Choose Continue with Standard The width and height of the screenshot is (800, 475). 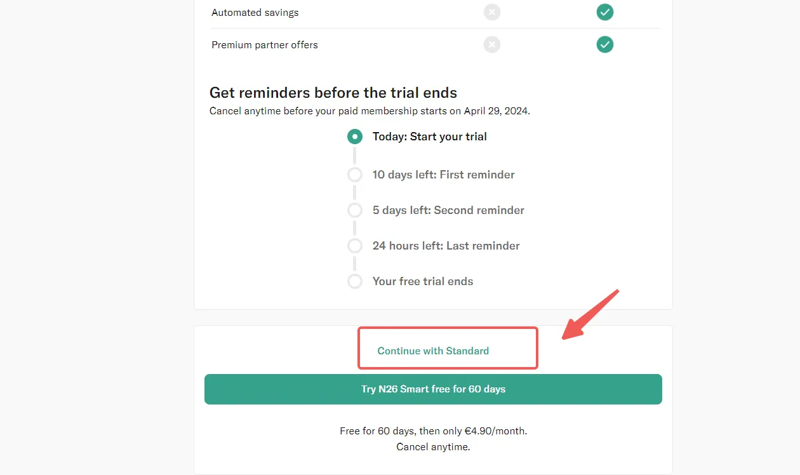[x=433, y=351]
